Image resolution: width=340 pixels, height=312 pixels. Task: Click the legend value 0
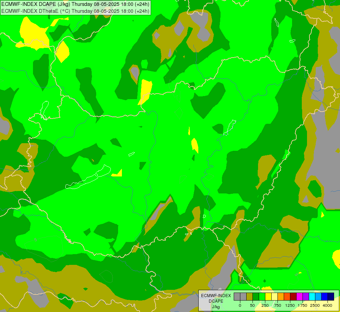pyautogui.click(x=240, y=305)
